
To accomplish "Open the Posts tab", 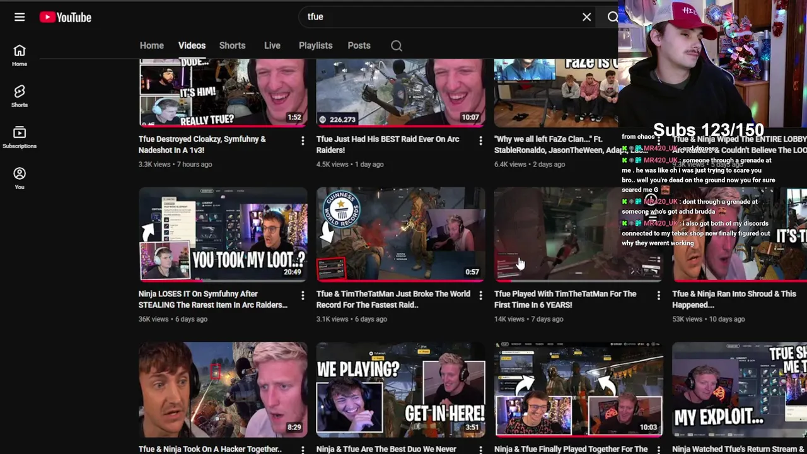I will pyautogui.click(x=359, y=45).
